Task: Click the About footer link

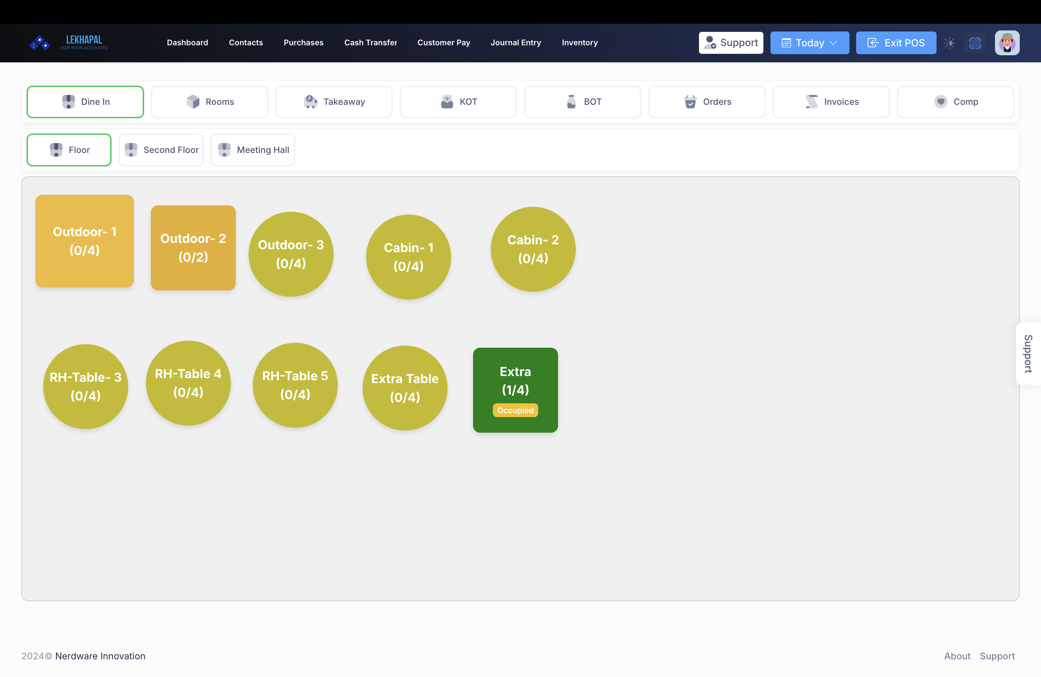Action: click(x=957, y=655)
